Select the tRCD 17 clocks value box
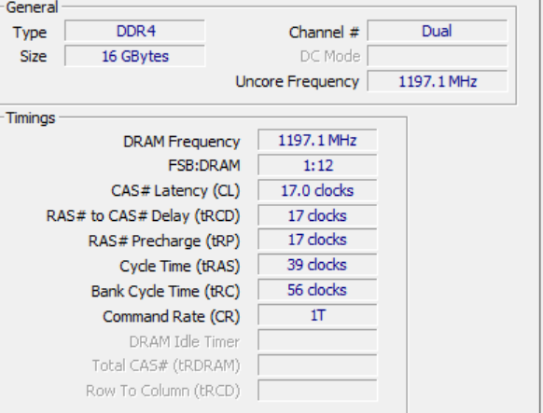Viewport: 543px width, 413px height. point(317,216)
